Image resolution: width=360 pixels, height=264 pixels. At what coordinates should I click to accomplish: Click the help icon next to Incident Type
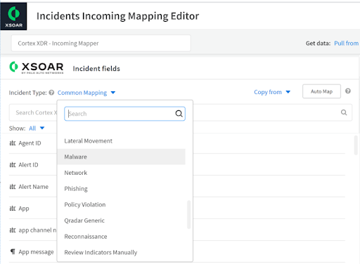click(51, 93)
